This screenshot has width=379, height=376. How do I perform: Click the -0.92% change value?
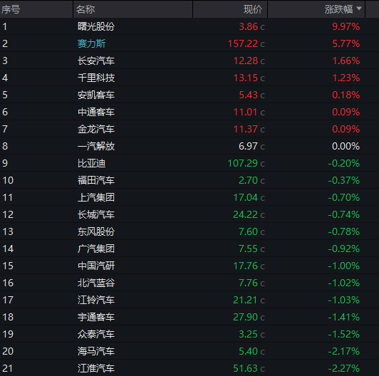pos(344,249)
